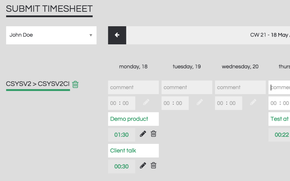Edit the Demo product time entry

[142, 134]
